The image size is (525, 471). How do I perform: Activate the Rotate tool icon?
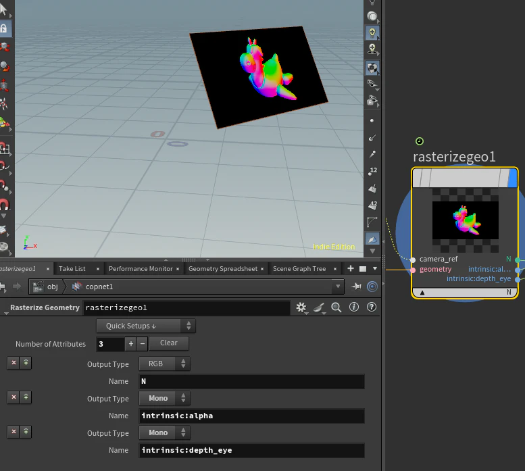tap(4, 66)
